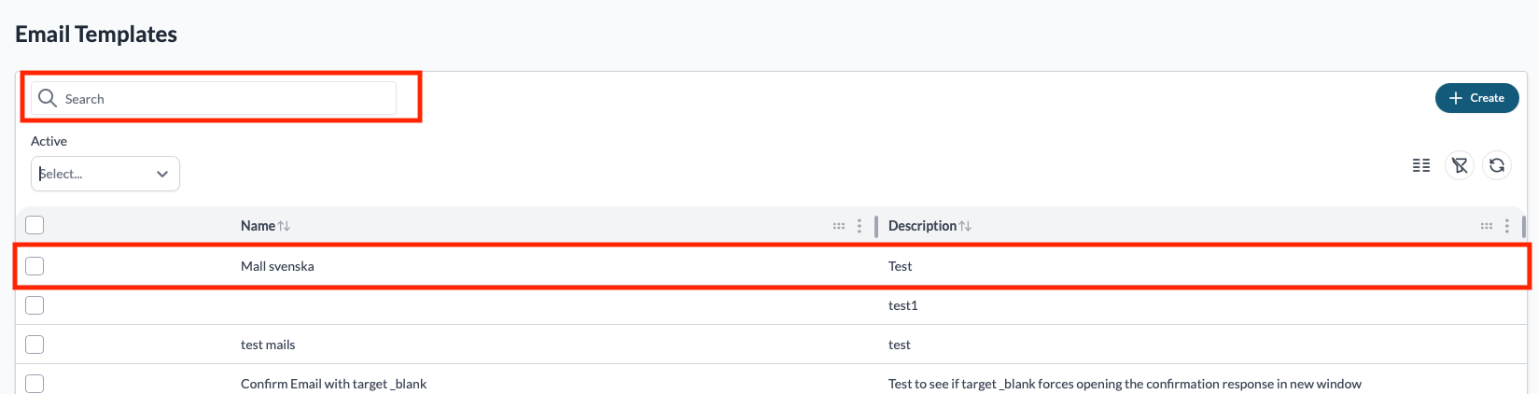Viewport: 1538px width, 394px height.
Task: Grab the Name column drag handle
Action: (839, 226)
